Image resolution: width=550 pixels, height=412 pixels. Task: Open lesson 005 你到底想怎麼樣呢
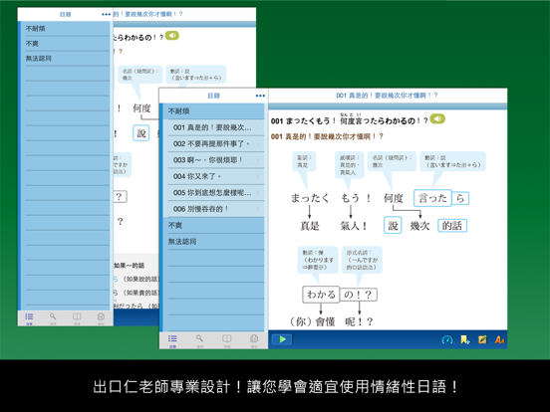(x=213, y=193)
